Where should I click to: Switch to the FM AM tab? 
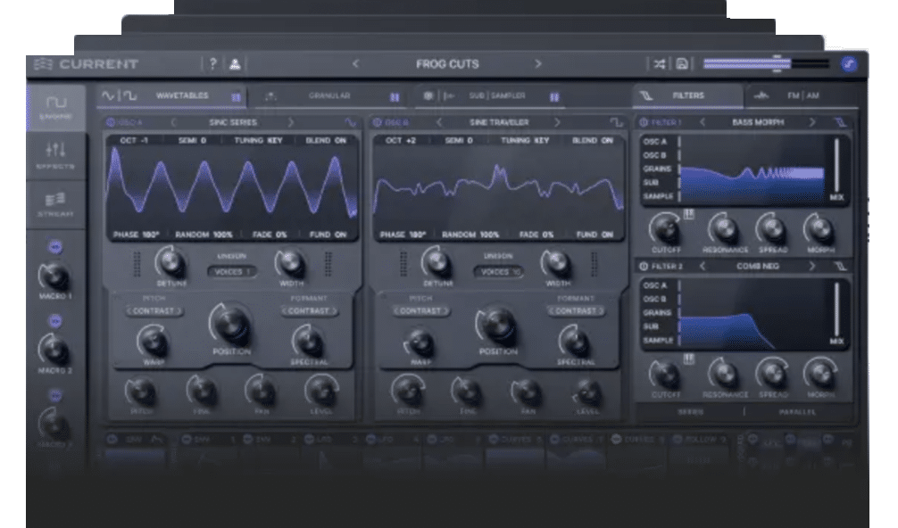802,96
